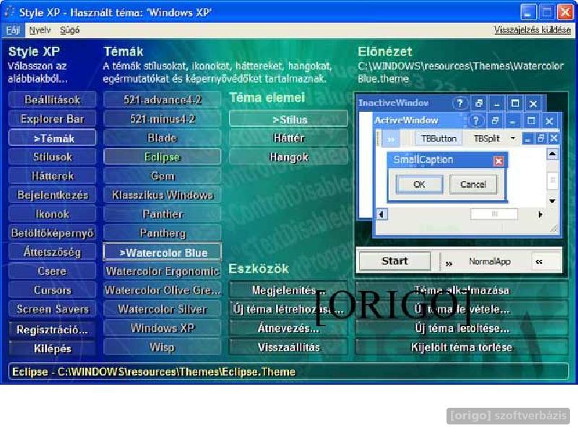578x433 pixels.
Task: Click the OK button in SmallCaption preview
Action: pyautogui.click(x=419, y=184)
